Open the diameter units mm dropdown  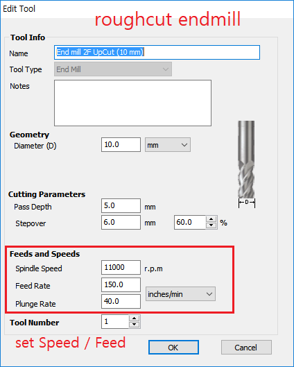168,145
